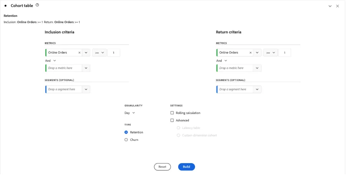Remove Online Orders from Inclusion criteria metrics
This screenshot has height=175, width=346.
[x=79, y=53]
